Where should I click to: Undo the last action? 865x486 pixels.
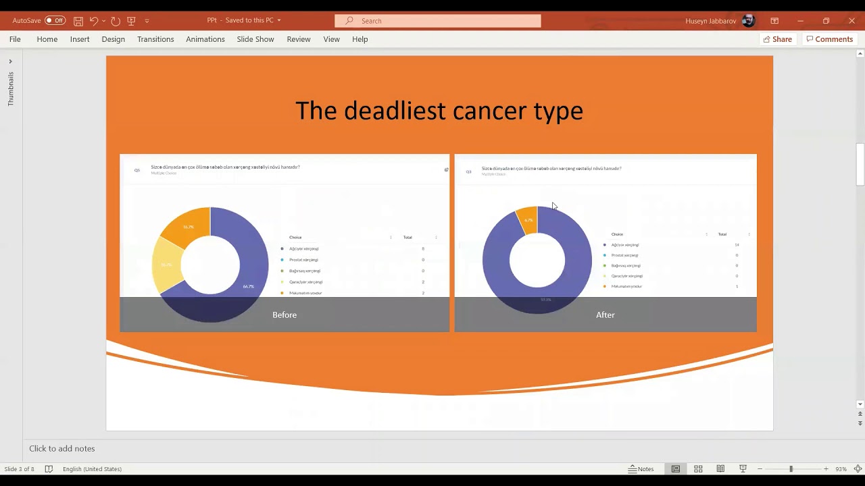pos(94,21)
